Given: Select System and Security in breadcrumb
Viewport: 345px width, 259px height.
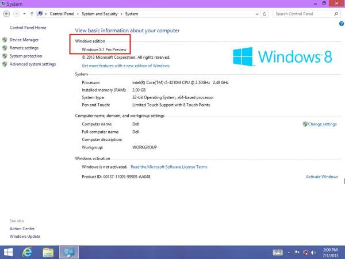Looking at the screenshot, I should (x=99, y=14).
